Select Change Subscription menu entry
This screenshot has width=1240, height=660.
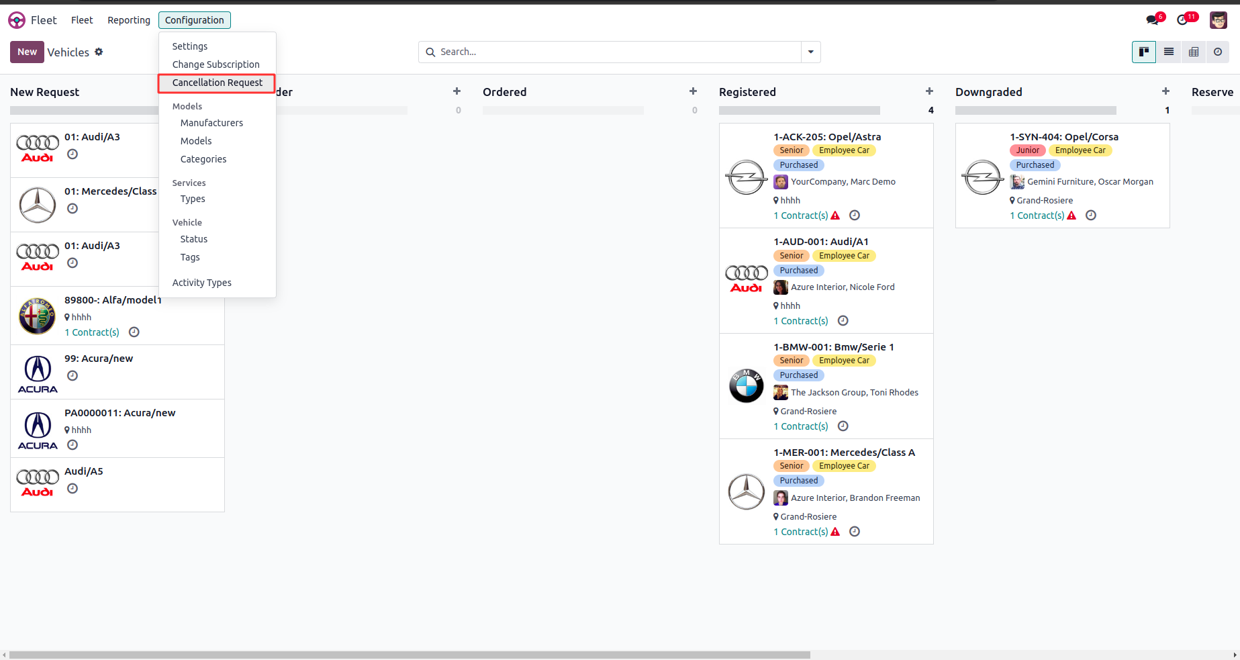[218, 64]
